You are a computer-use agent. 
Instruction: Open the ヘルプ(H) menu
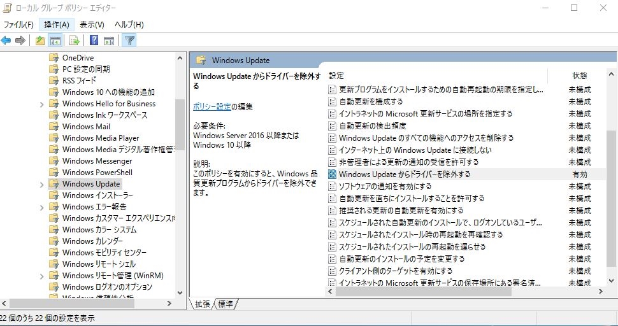click(x=129, y=24)
